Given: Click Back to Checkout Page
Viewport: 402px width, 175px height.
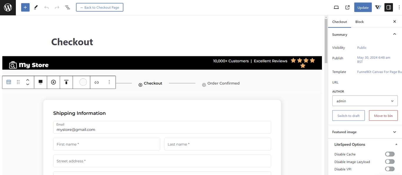Looking at the screenshot, I should [x=99, y=7].
